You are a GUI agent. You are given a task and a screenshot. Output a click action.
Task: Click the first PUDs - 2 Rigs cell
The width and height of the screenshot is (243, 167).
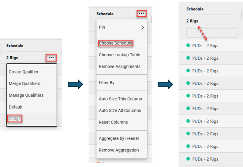pyautogui.click(x=205, y=46)
